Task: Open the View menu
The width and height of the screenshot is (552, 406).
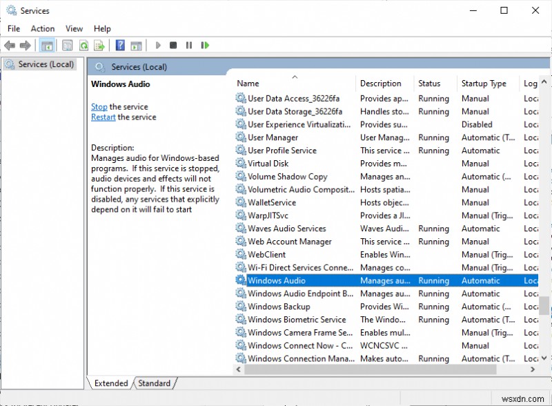Action: [74, 28]
